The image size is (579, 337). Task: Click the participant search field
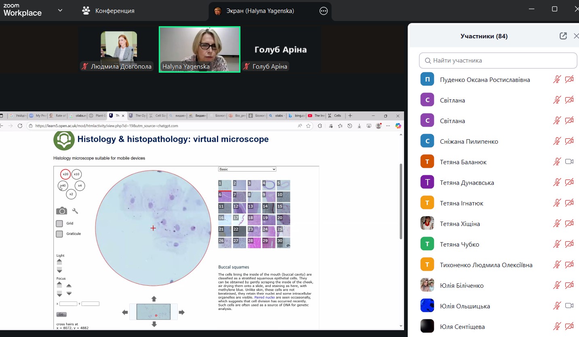498,61
